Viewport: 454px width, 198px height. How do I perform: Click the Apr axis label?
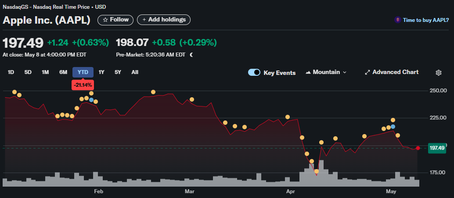[290, 191]
